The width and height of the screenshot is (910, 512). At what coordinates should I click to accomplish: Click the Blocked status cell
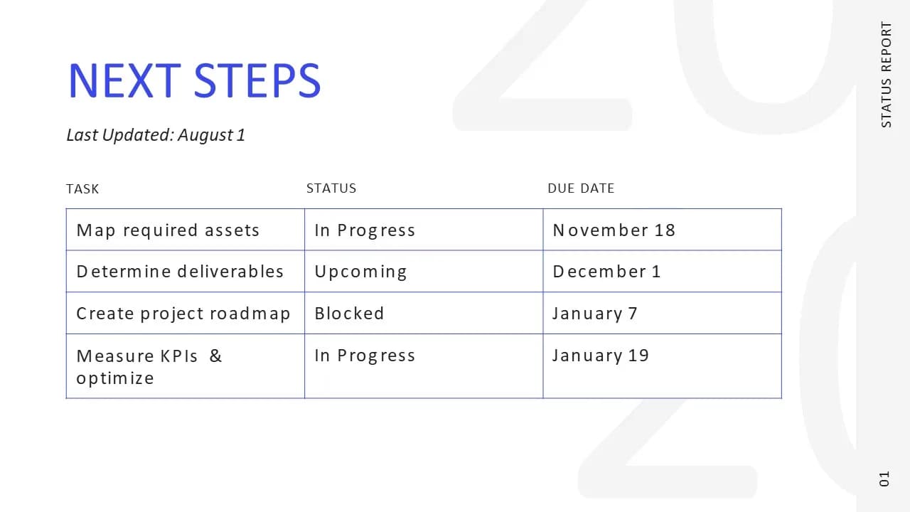[x=424, y=313]
